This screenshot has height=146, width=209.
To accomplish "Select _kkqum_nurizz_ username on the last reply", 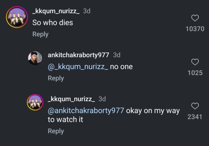I will point(72,99).
